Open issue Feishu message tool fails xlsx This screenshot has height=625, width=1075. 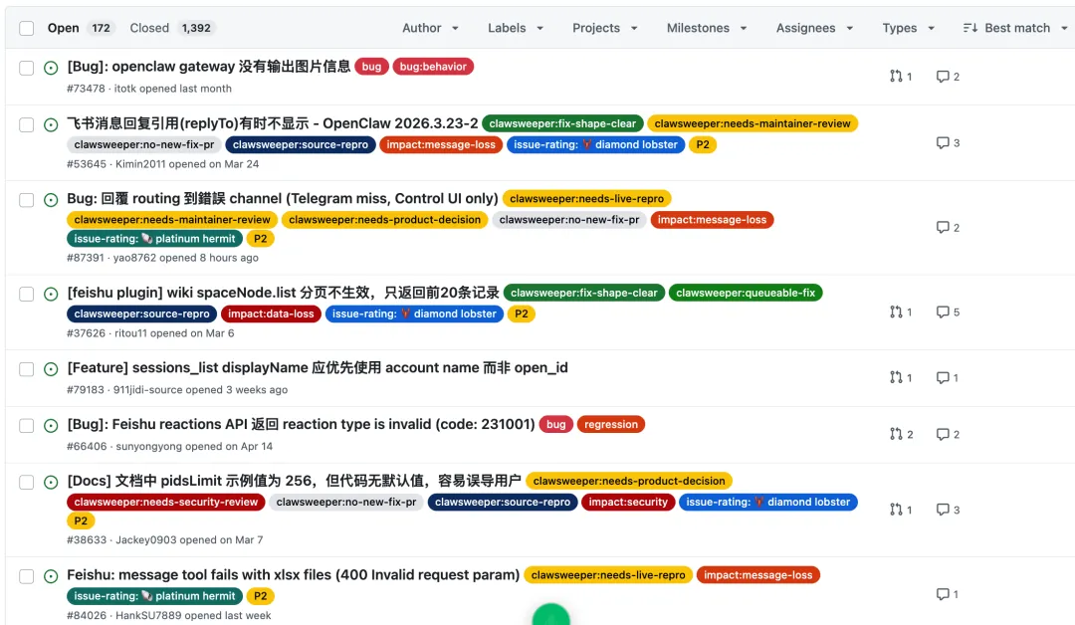[294, 575]
